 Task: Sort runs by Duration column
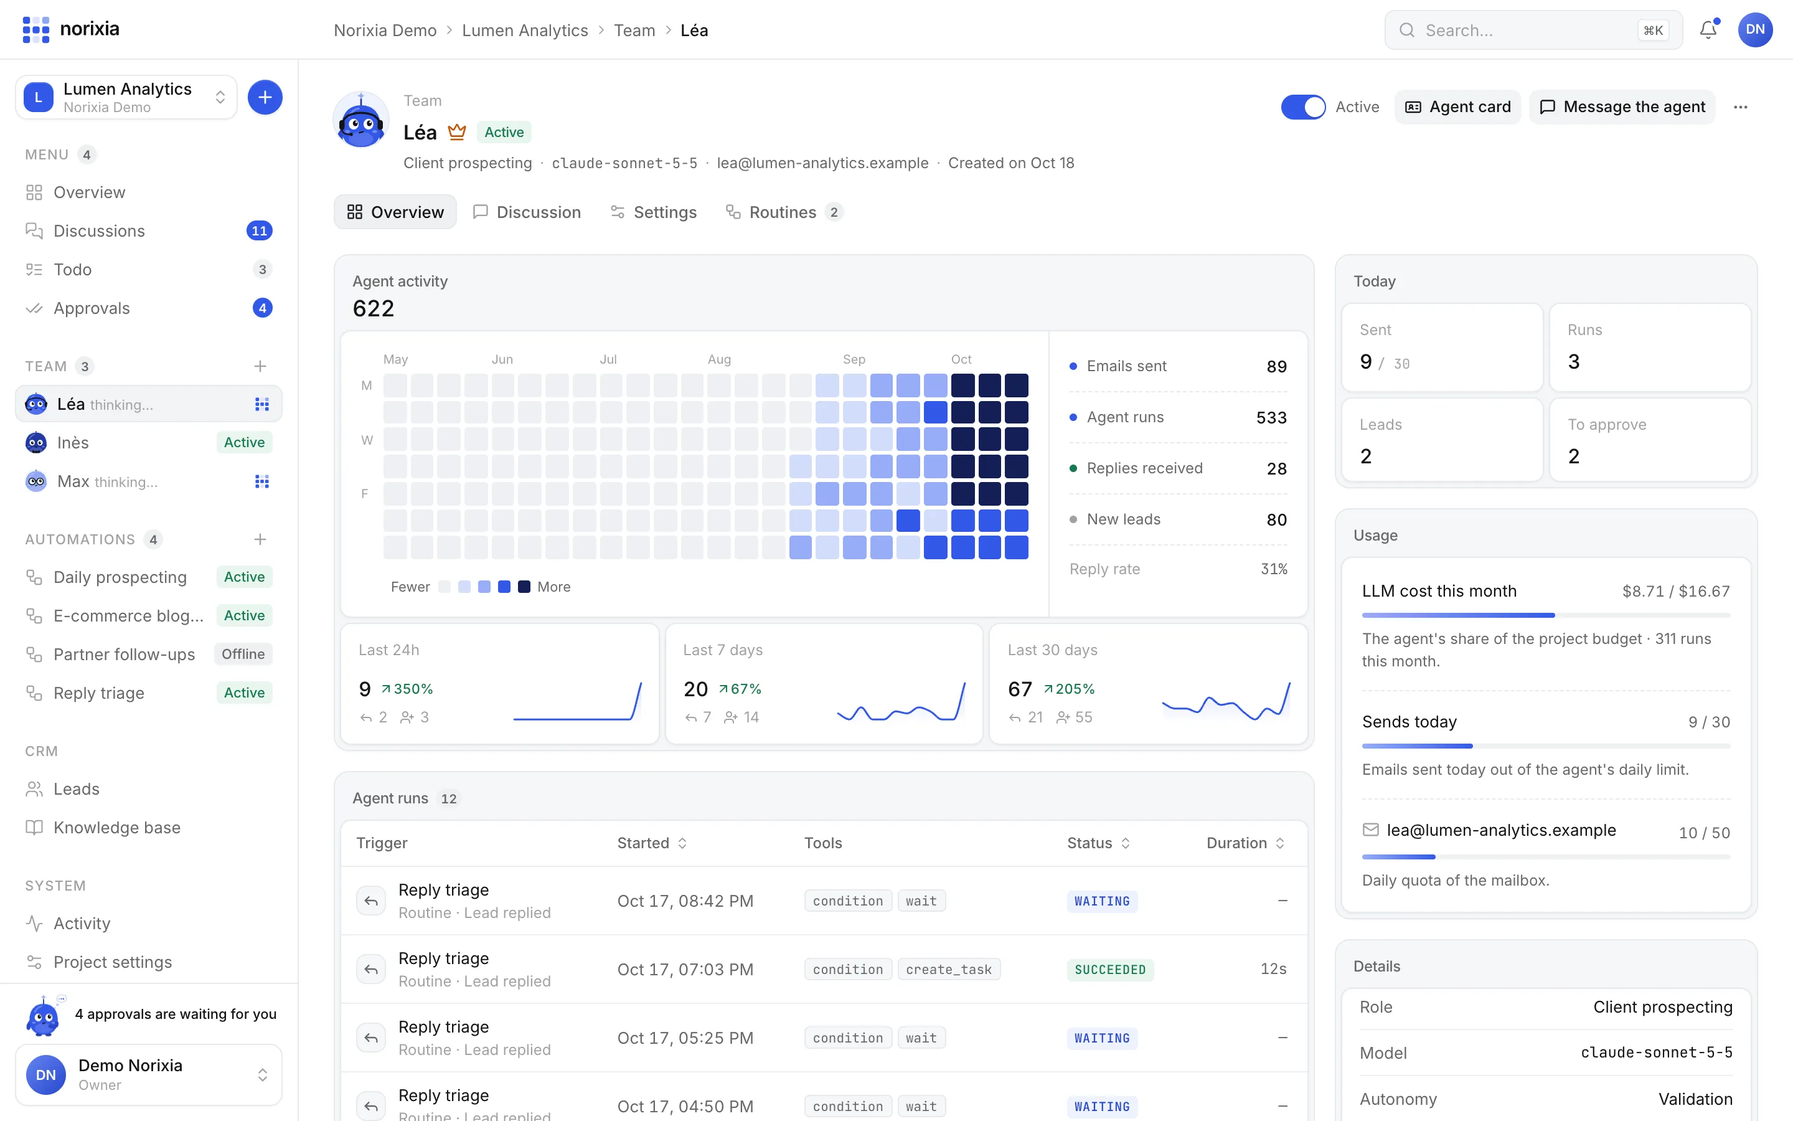pos(1246,843)
